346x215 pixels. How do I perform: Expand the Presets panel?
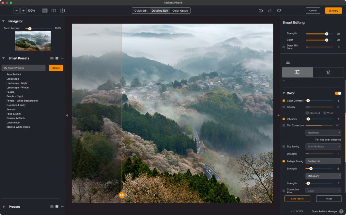click(3, 207)
